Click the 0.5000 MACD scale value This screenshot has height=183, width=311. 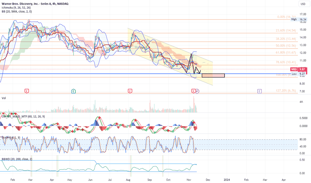303,118
